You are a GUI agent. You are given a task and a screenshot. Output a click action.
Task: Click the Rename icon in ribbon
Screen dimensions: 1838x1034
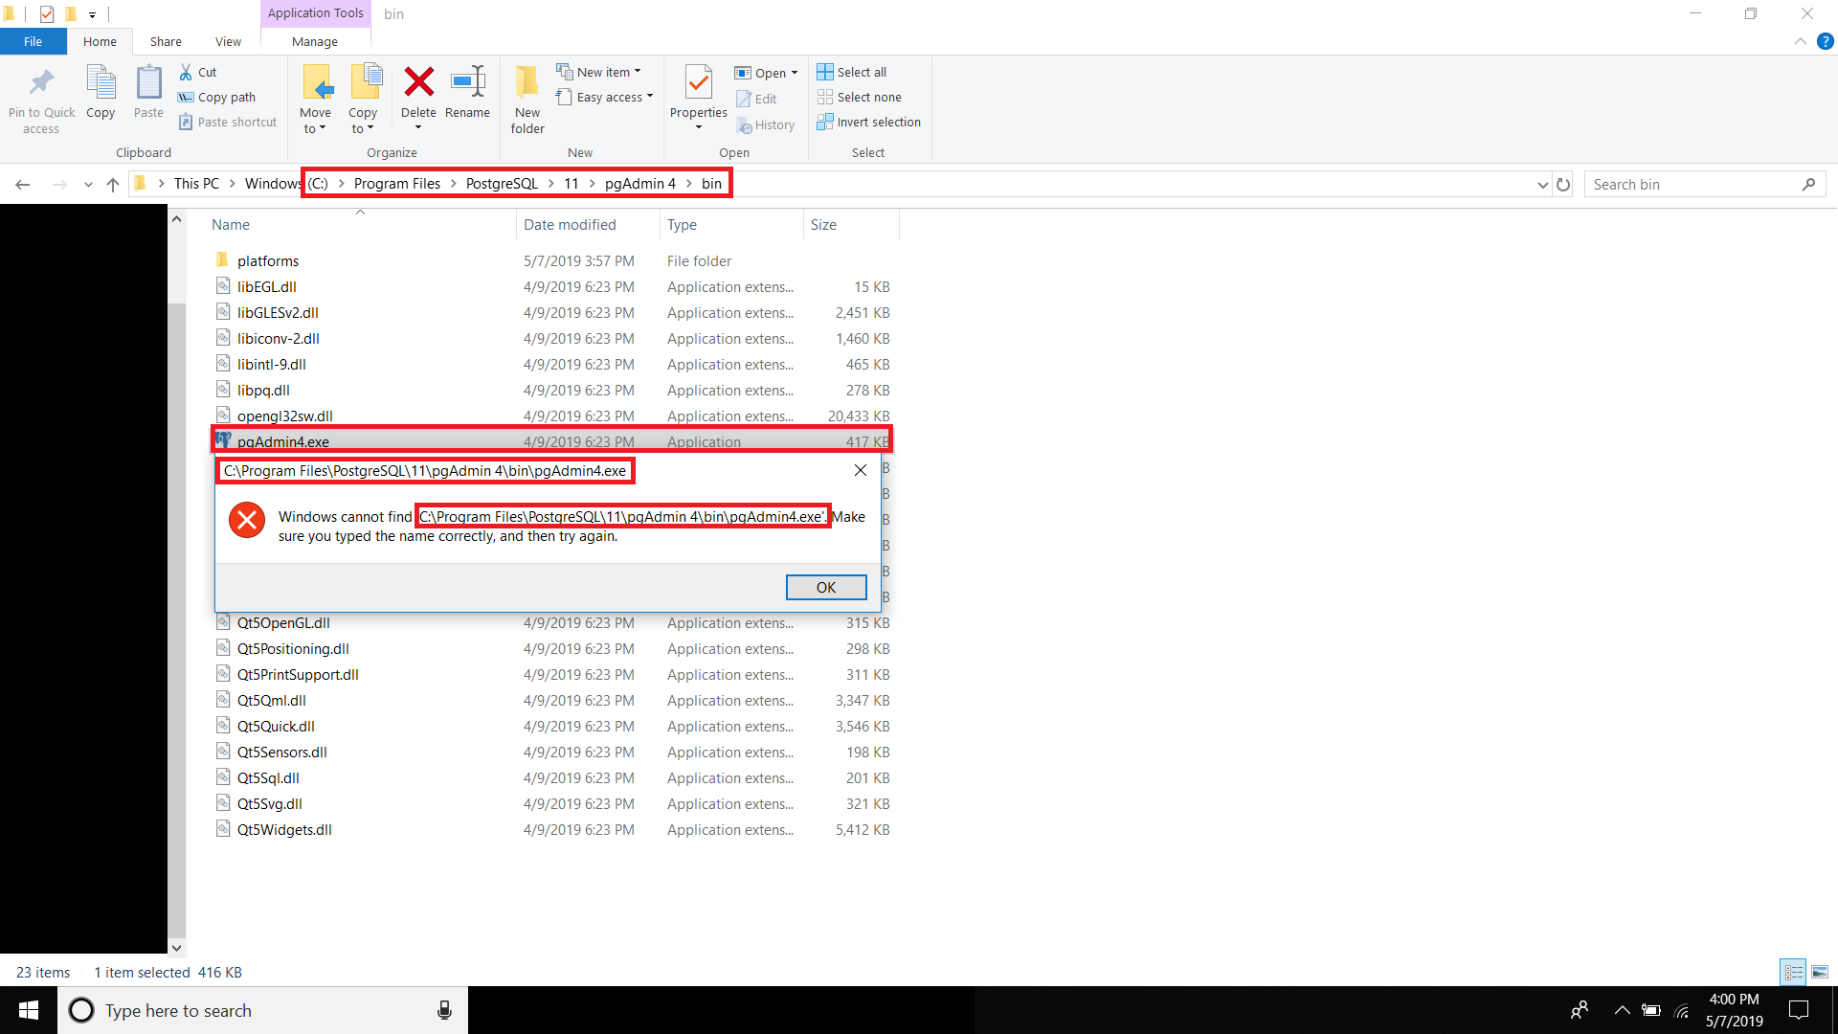pos(467,82)
